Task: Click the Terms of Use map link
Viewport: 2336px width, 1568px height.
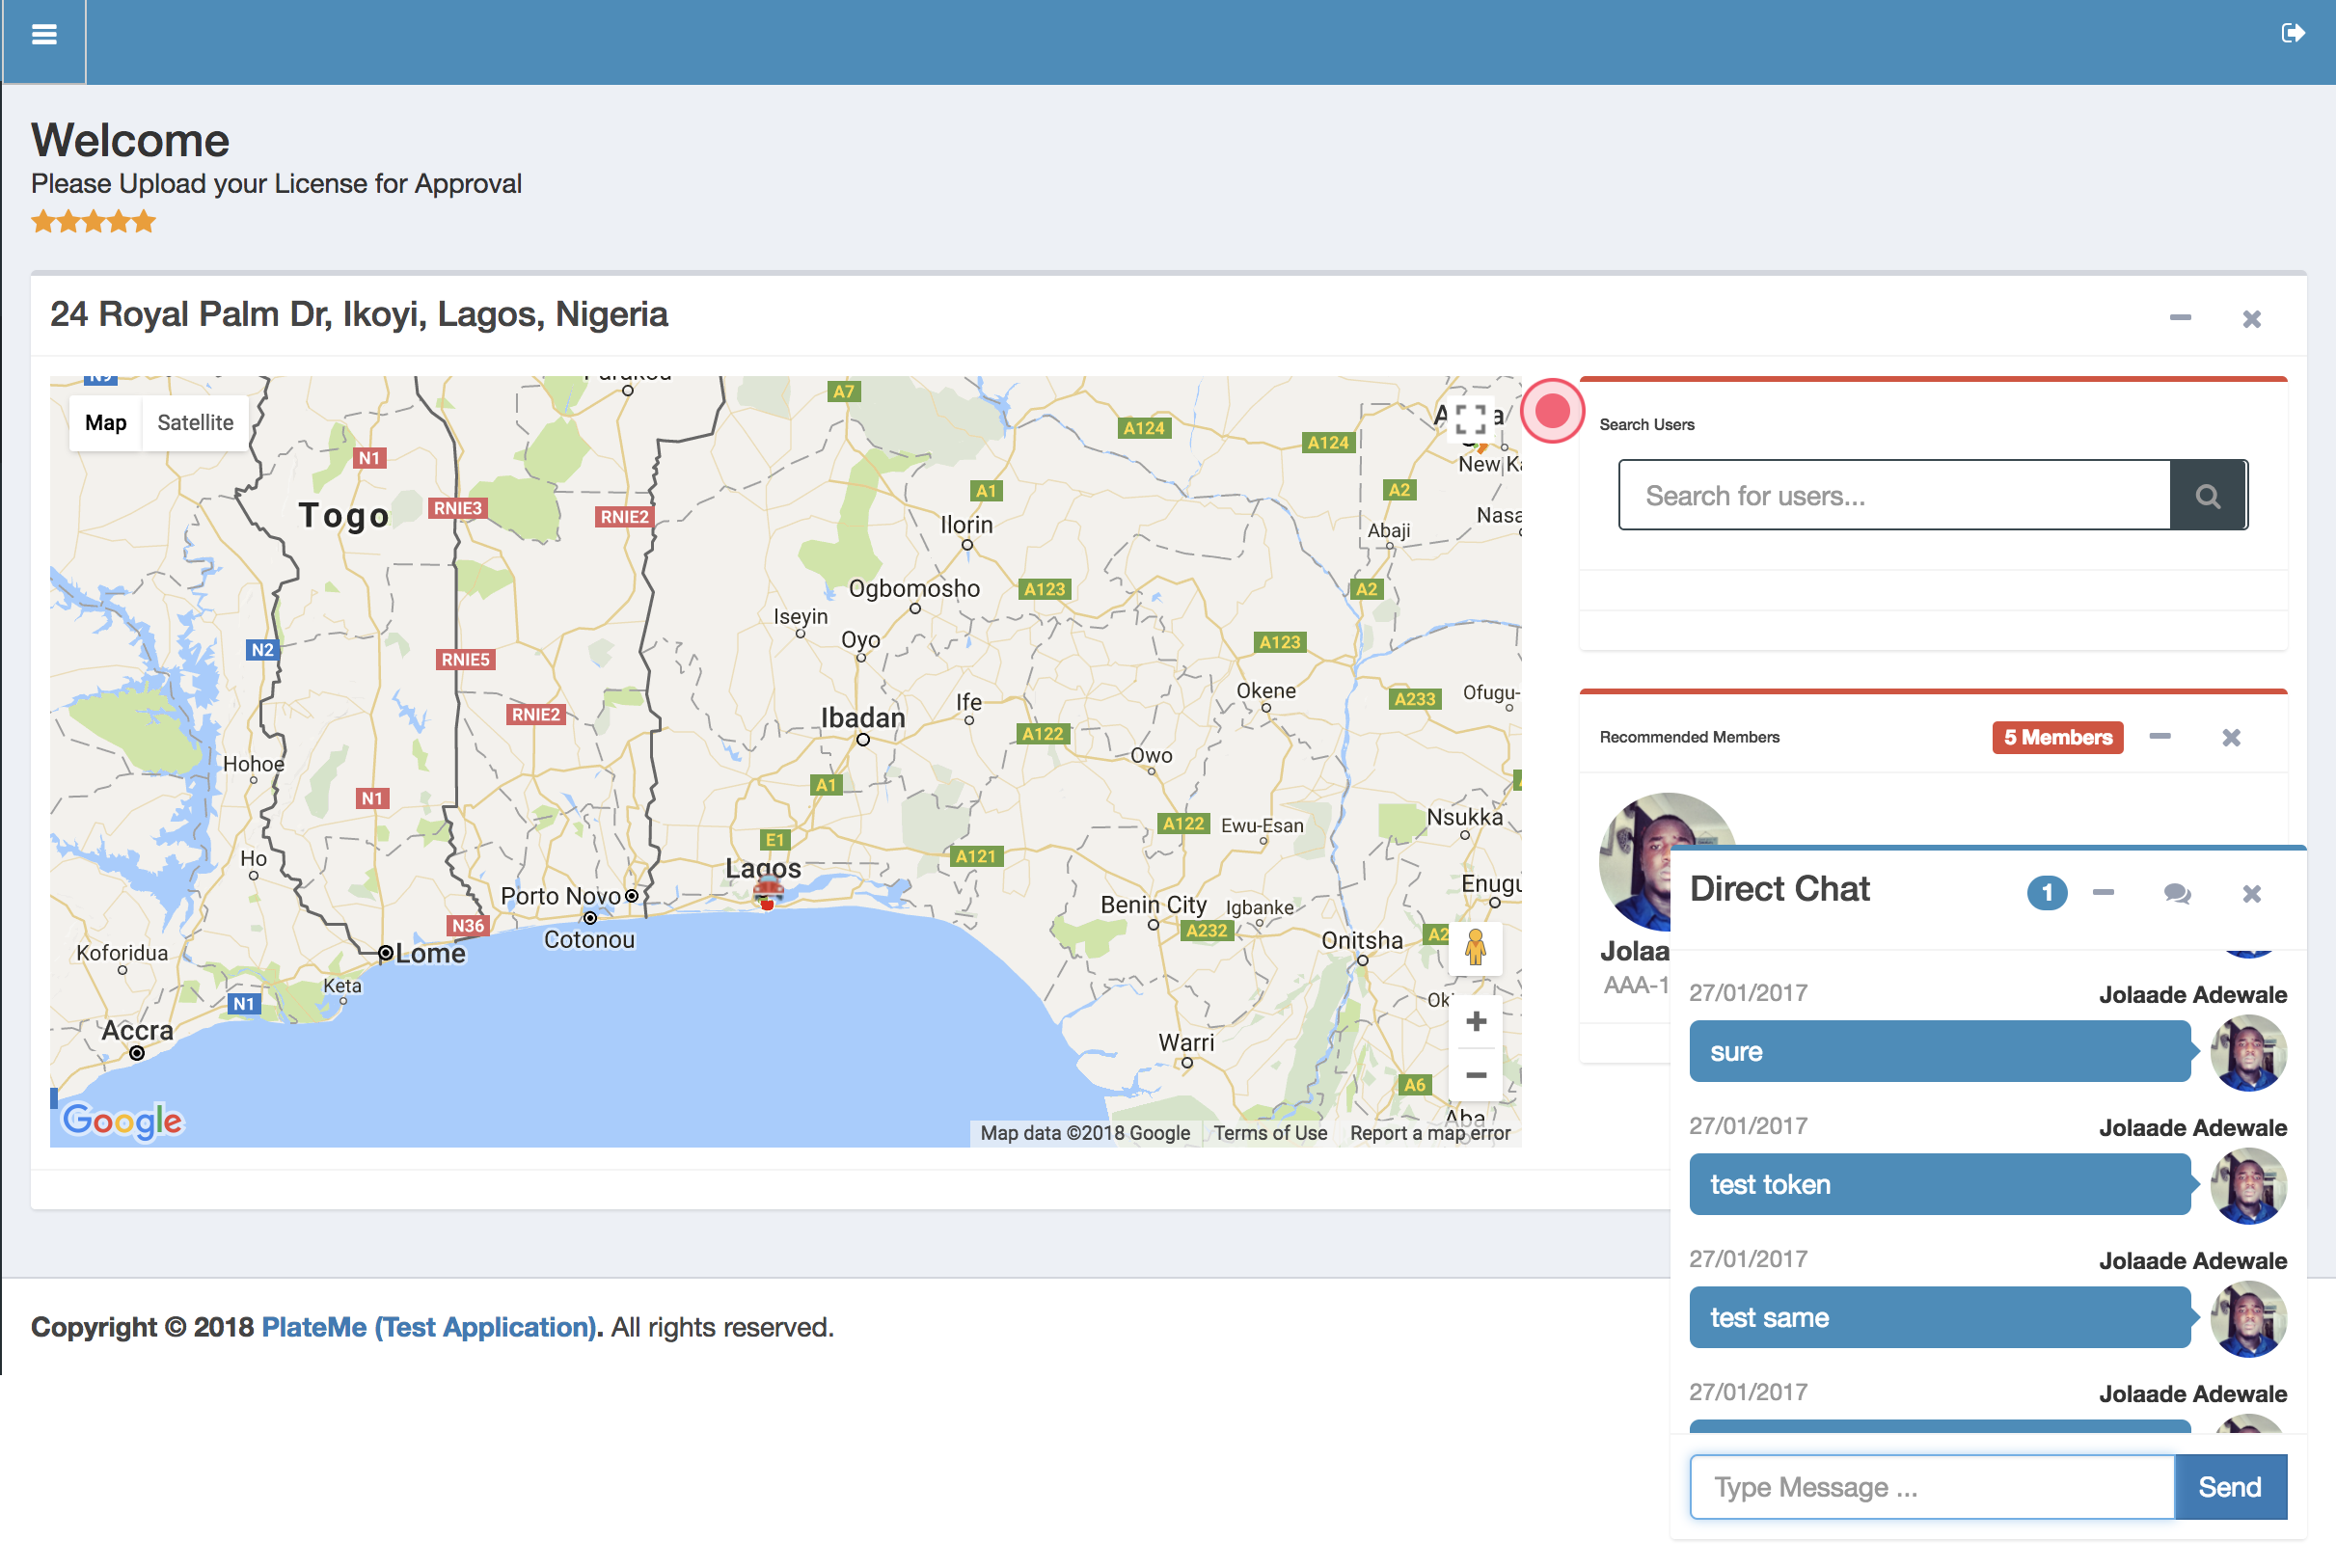Action: [1270, 1133]
